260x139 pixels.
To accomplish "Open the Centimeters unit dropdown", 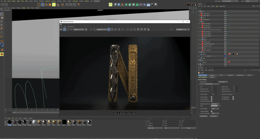I will (223, 82).
